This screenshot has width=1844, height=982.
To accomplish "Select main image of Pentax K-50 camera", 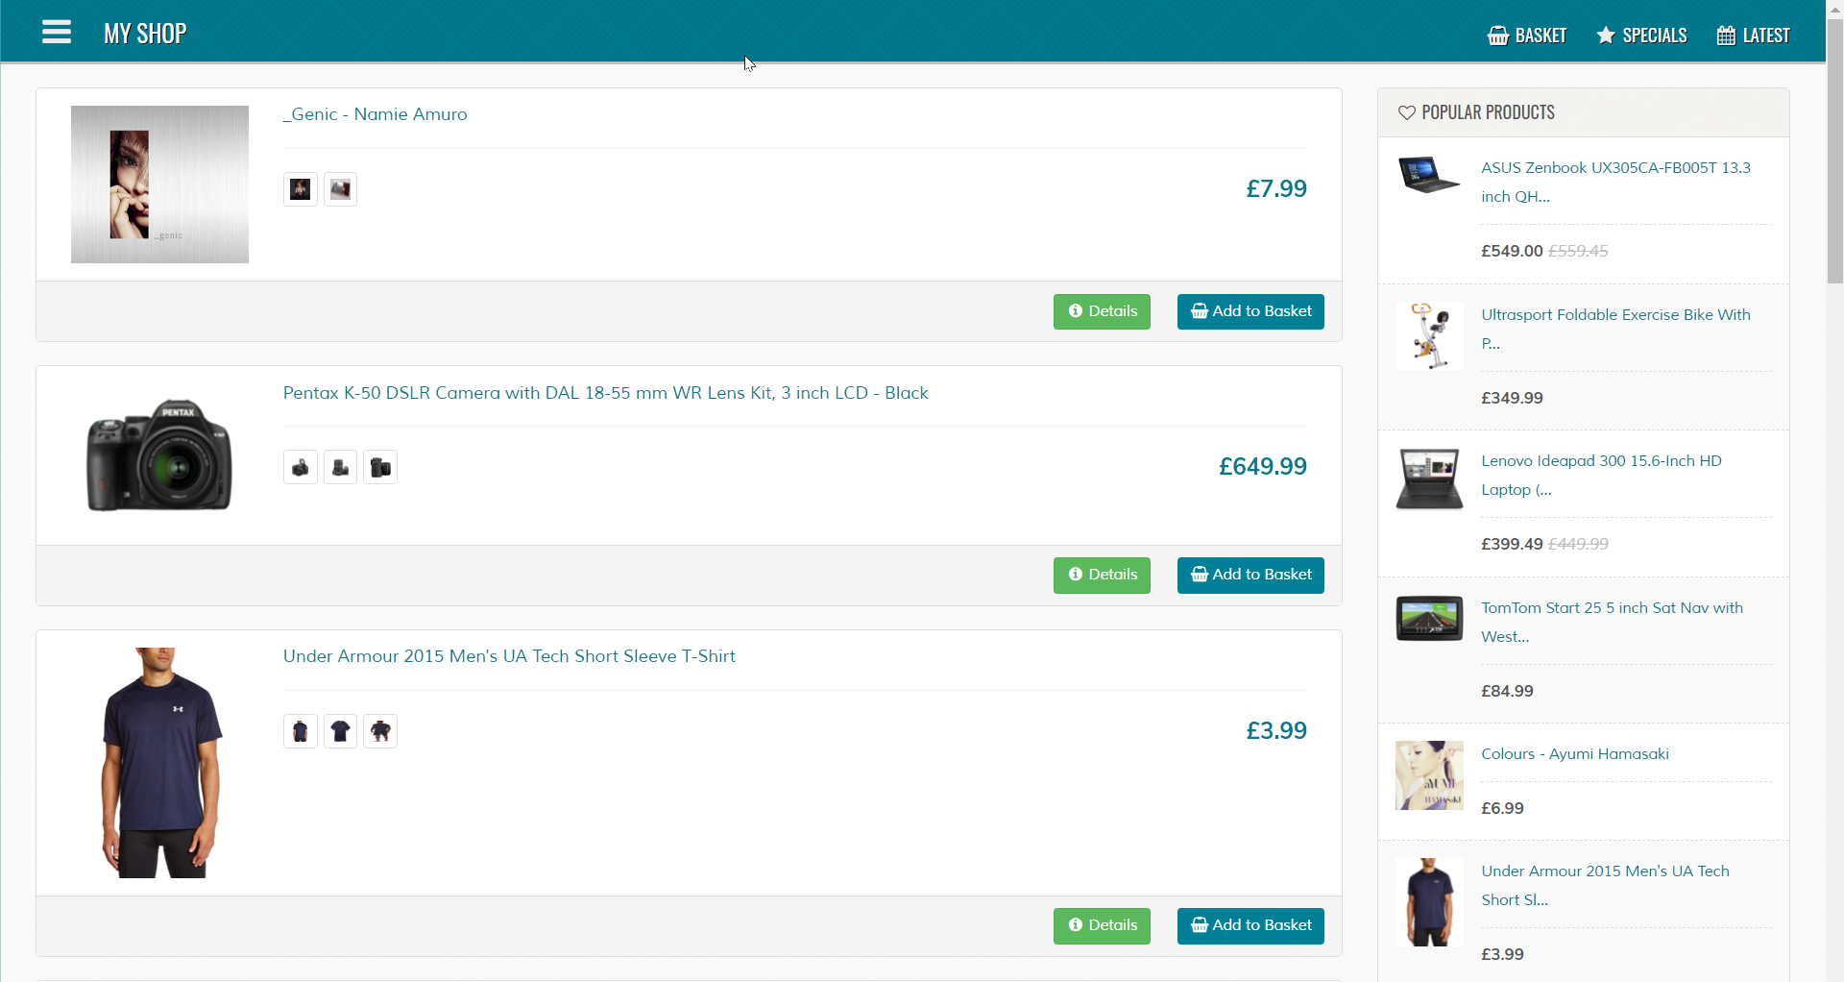I will tap(159, 454).
